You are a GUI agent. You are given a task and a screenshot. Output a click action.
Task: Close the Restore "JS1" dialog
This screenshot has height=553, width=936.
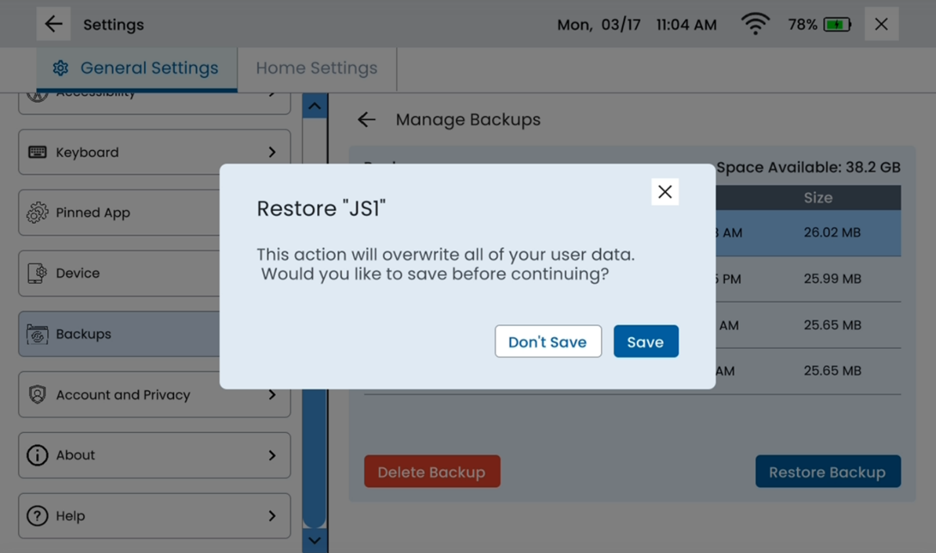click(x=664, y=192)
